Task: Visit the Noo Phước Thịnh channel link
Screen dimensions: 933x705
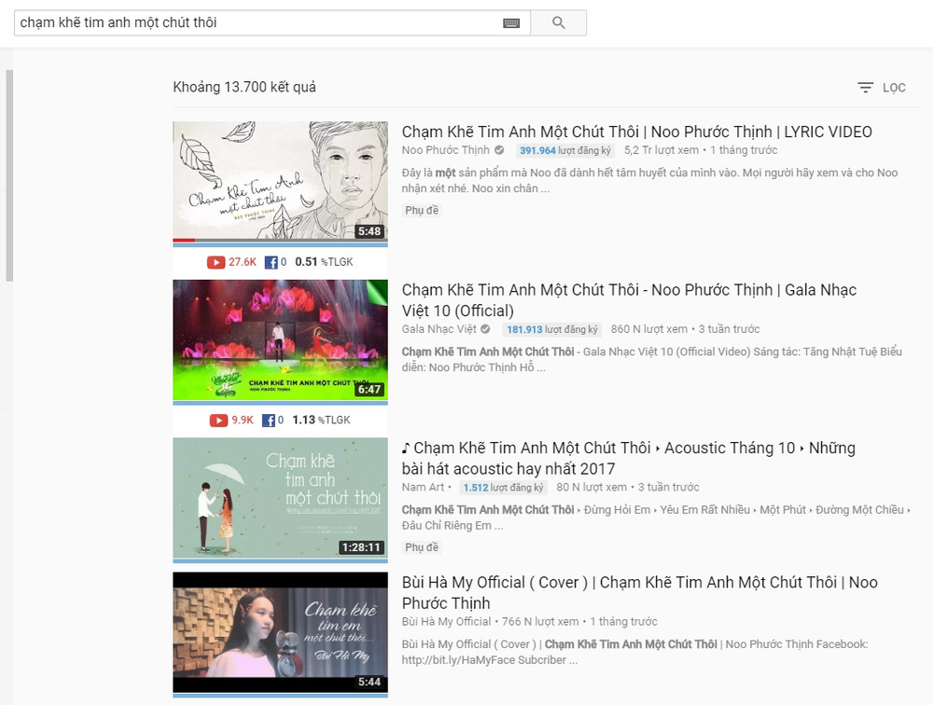Action: (x=446, y=150)
